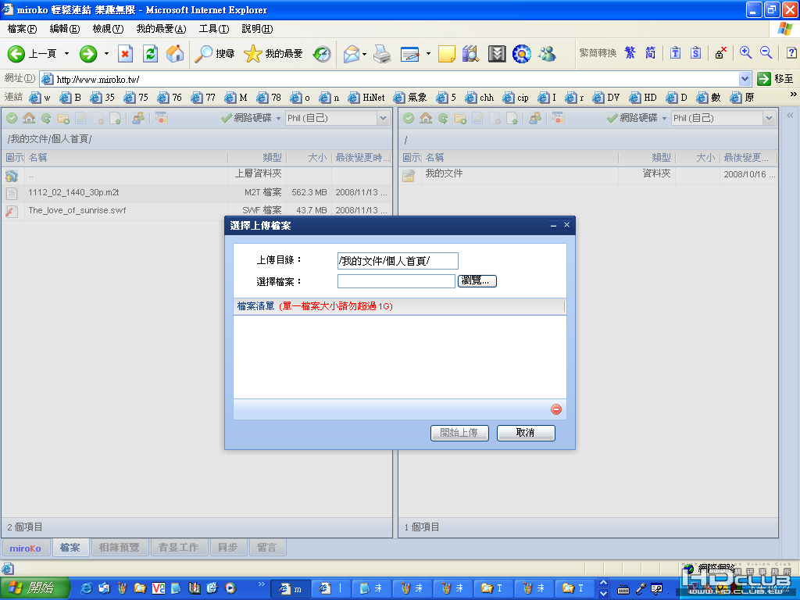
Task: Click the 移至 Go button
Action: [x=776, y=79]
